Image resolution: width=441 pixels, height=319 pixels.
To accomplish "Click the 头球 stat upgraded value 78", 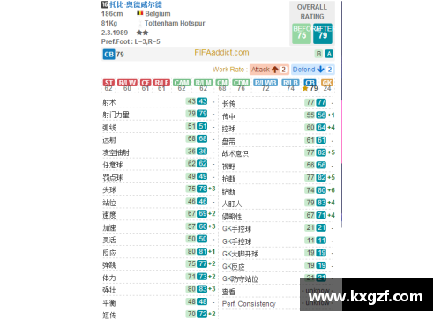I will coord(202,189).
